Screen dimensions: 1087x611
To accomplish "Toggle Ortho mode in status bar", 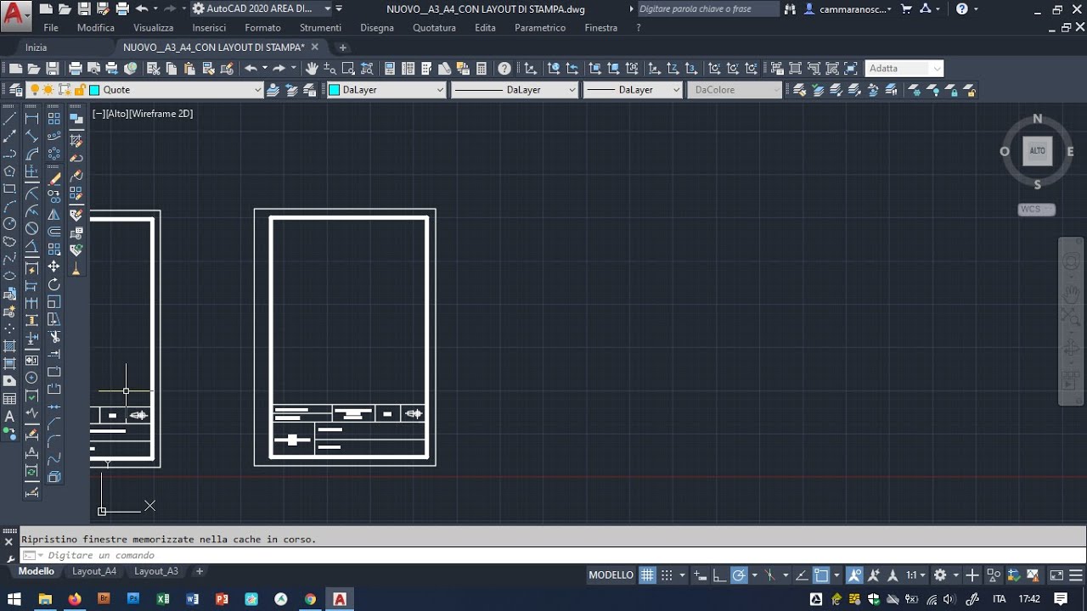I will [718, 575].
